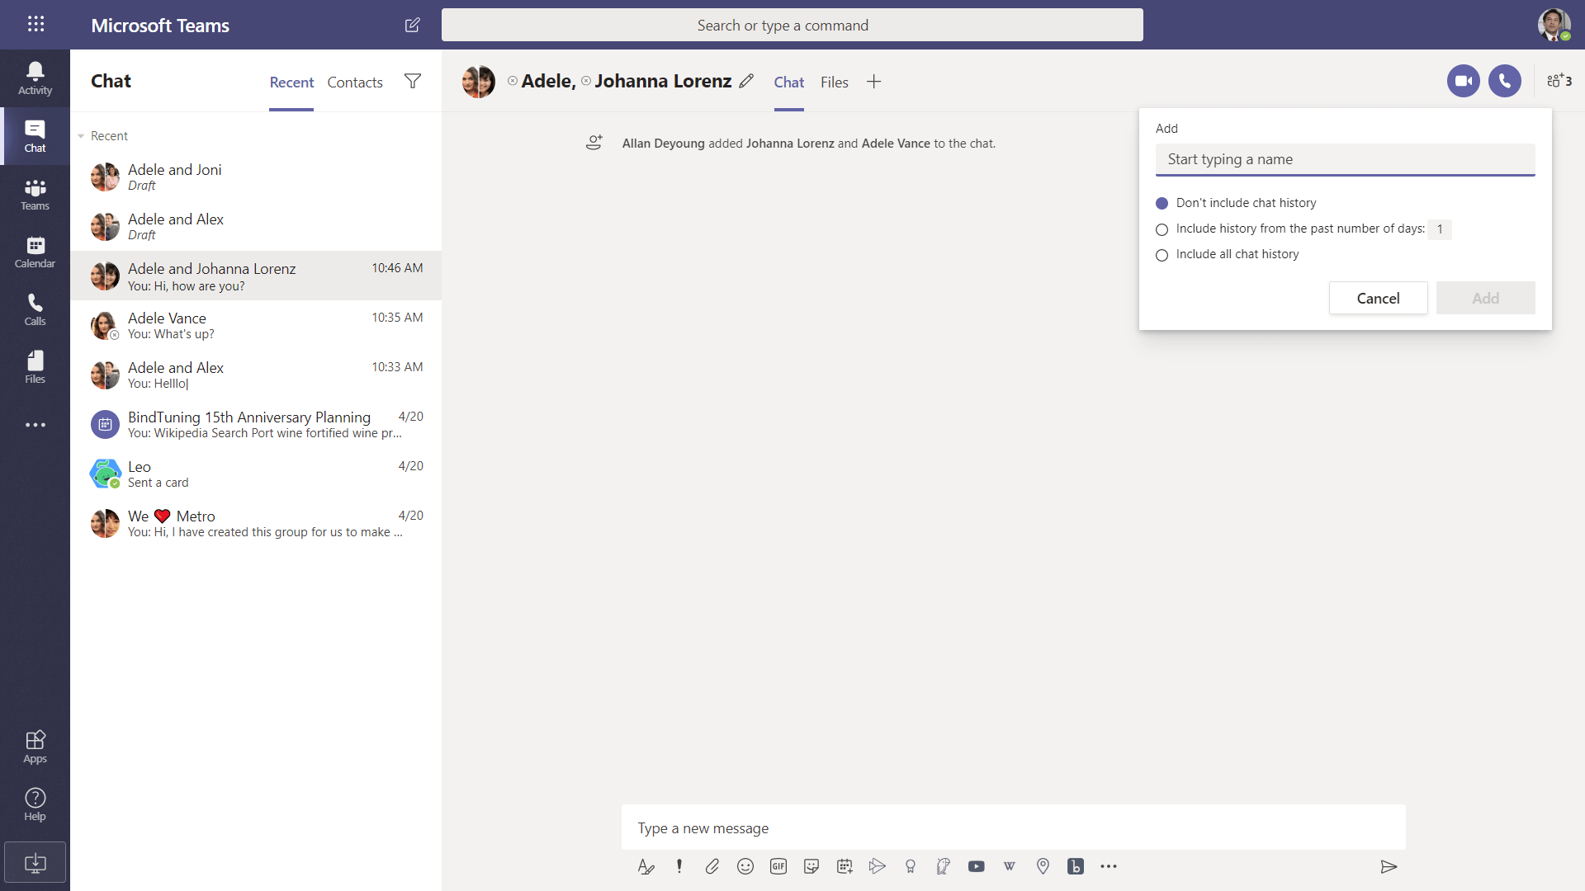Click the group chat avatar in header
This screenshot has height=891, width=1585.
pyautogui.click(x=478, y=81)
